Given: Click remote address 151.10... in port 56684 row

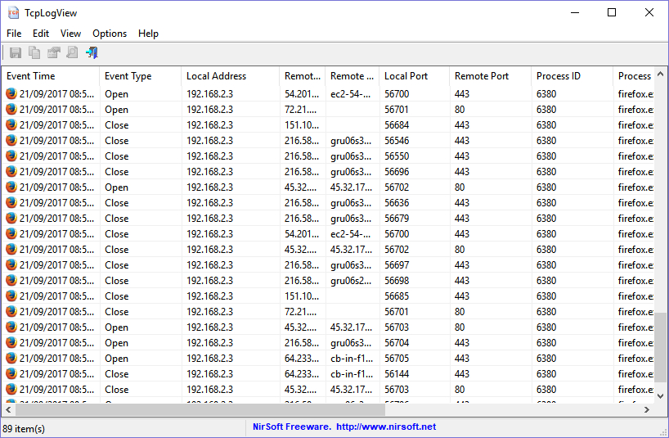Looking at the screenshot, I should click(x=302, y=125).
